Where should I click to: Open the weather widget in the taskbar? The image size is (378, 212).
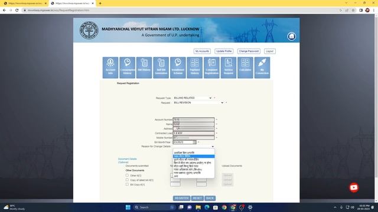[x=14, y=207]
